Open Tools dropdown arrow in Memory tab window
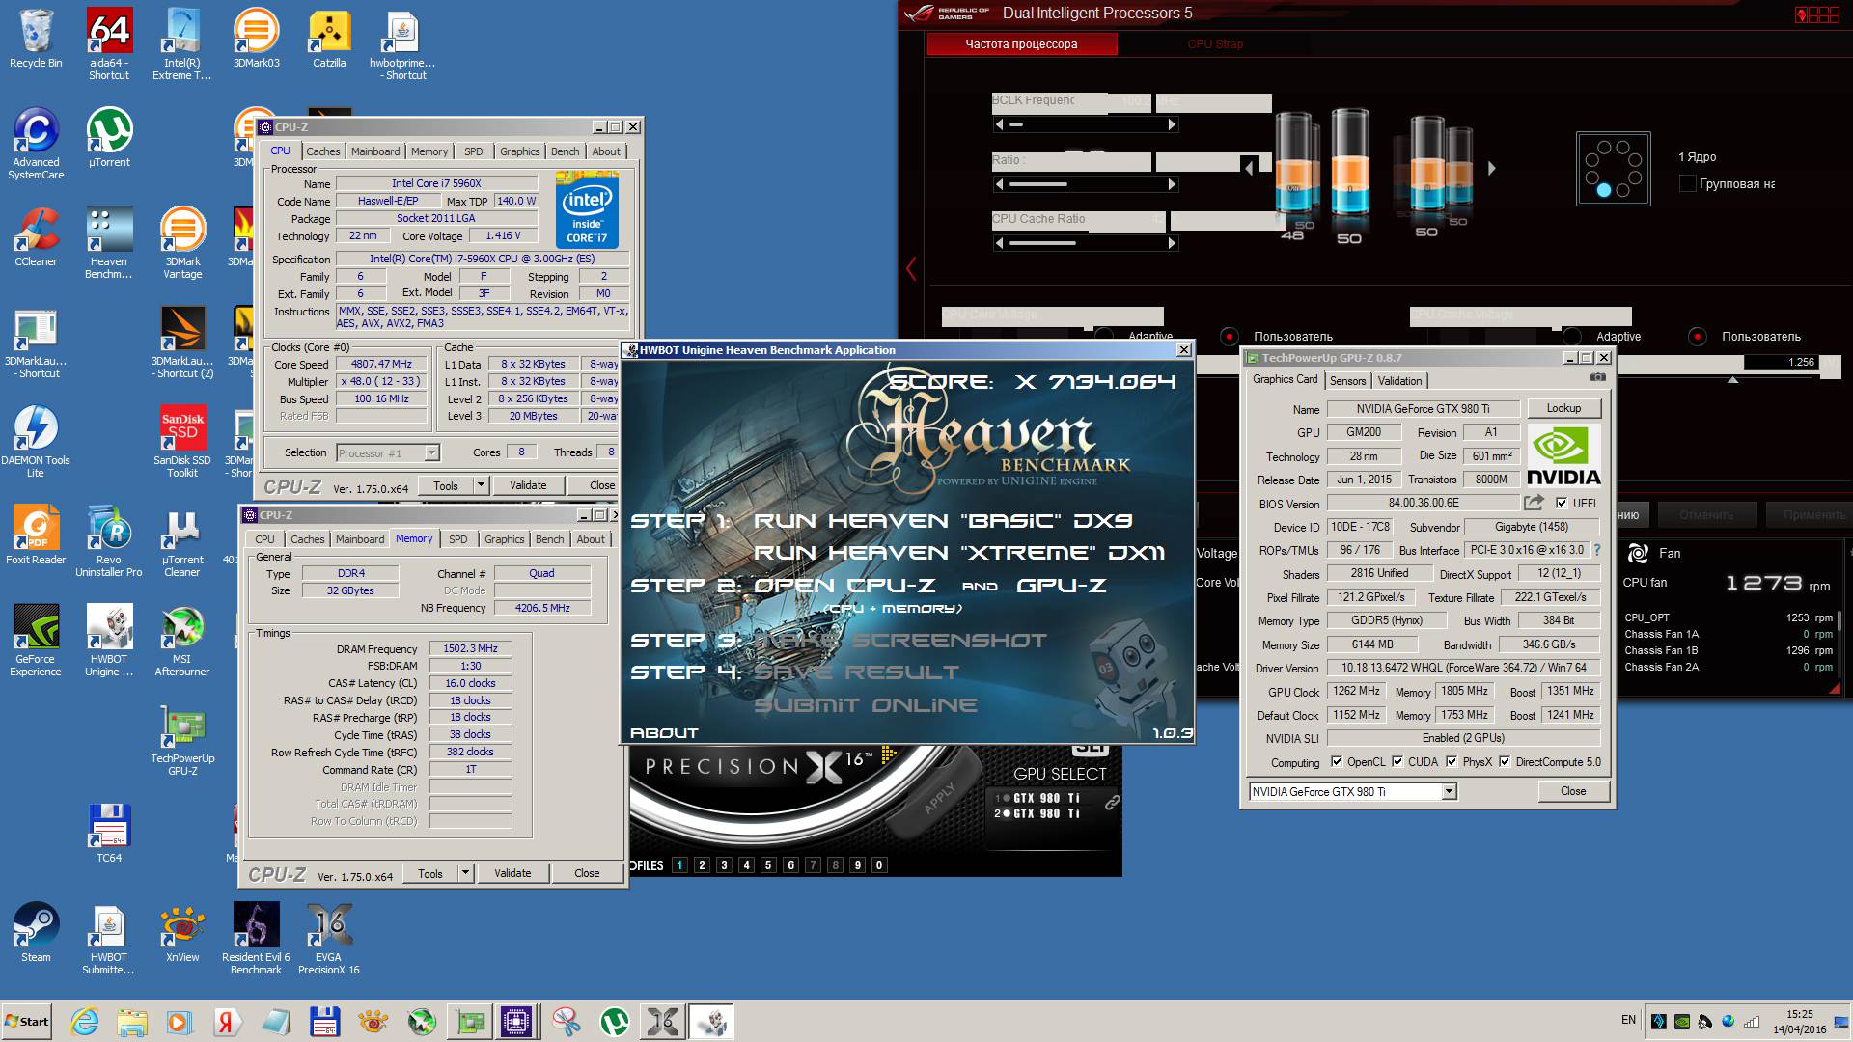 pos(465,873)
